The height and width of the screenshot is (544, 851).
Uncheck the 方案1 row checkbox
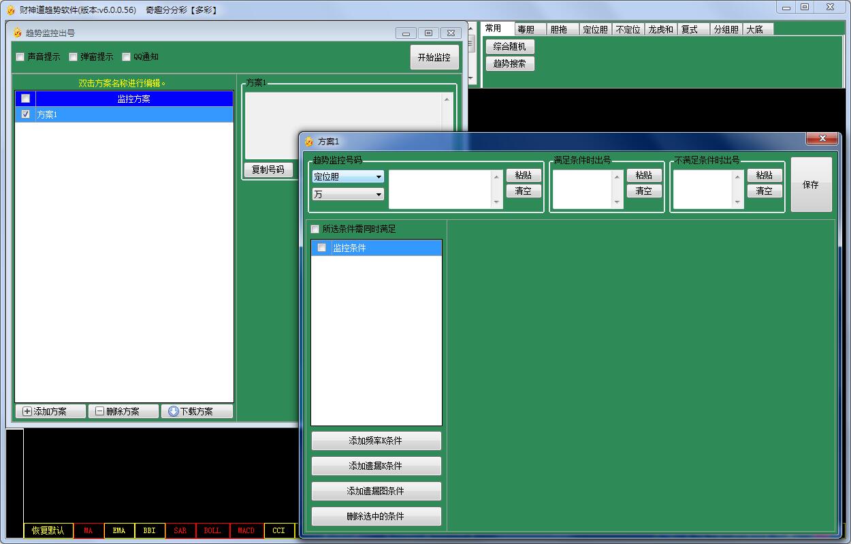[x=26, y=114]
